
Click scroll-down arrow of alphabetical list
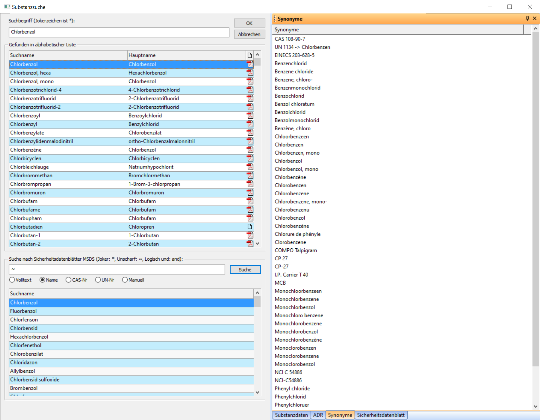[258, 244]
